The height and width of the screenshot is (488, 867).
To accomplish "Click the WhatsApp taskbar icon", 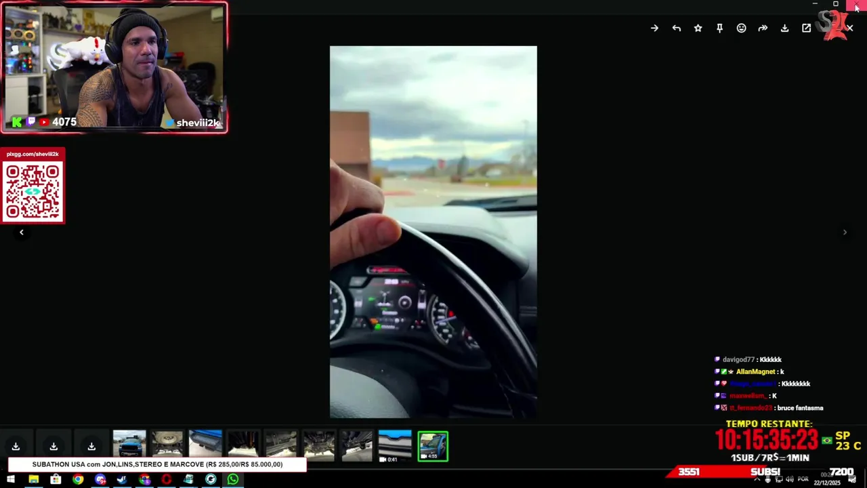I will [x=233, y=479].
